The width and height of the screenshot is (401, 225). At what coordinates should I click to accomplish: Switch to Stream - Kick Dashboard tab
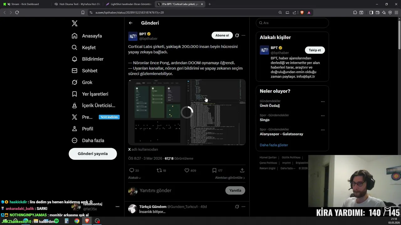coord(25,4)
